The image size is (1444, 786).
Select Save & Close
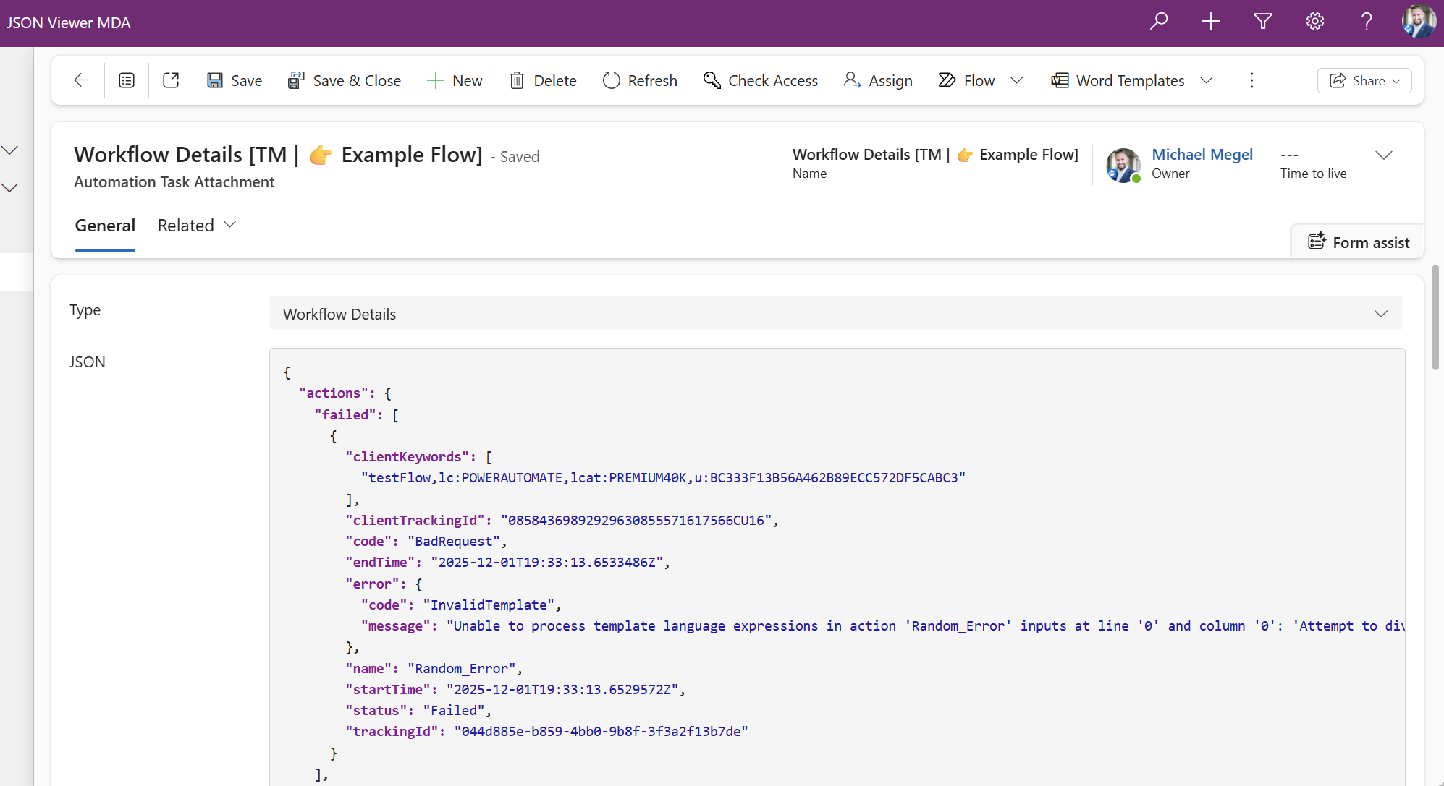[345, 80]
